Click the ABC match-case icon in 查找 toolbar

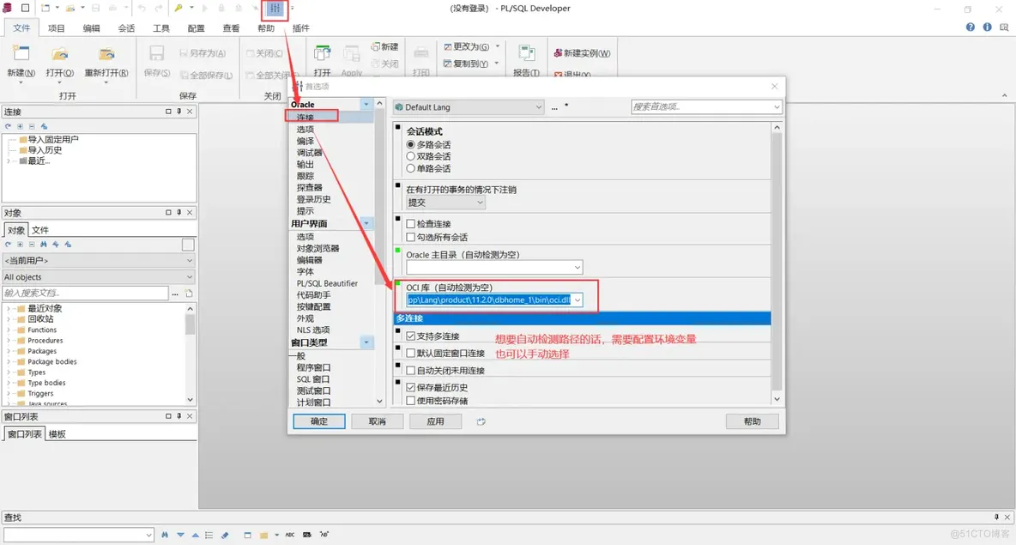(290, 535)
